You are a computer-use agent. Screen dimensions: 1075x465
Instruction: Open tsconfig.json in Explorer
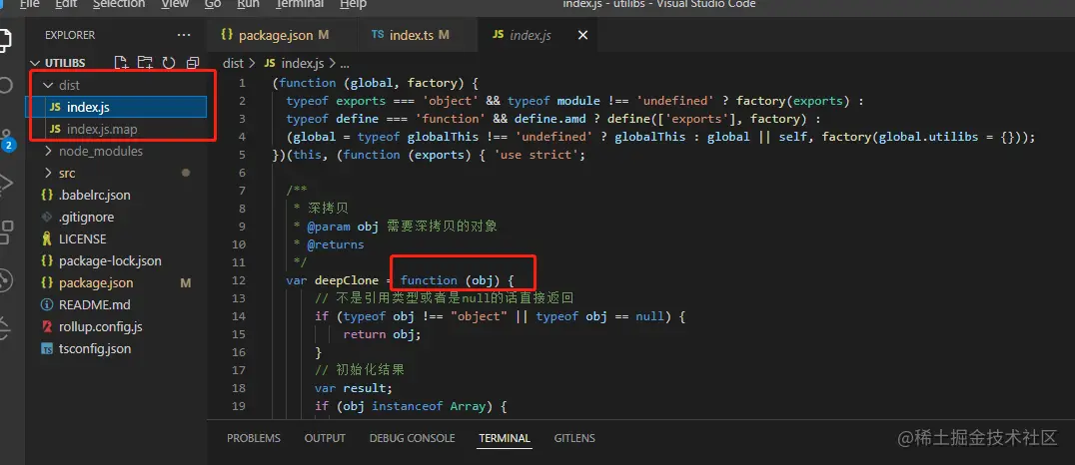(116, 348)
